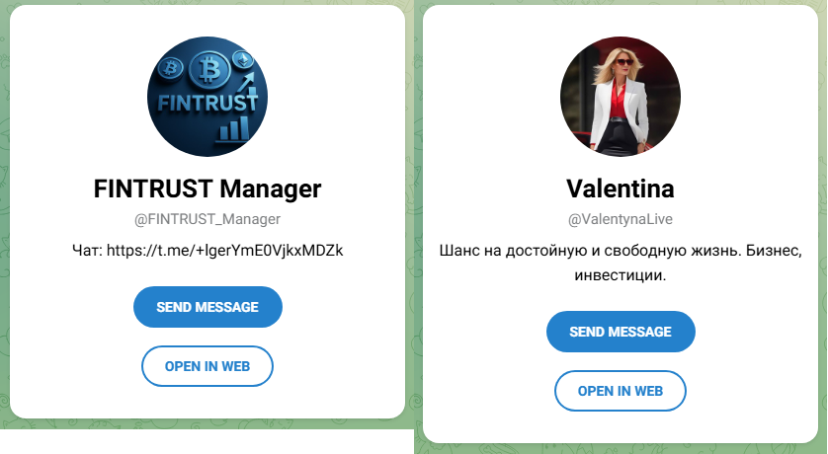Click the Valentina name heading
The width and height of the screenshot is (828, 454).
(620, 189)
